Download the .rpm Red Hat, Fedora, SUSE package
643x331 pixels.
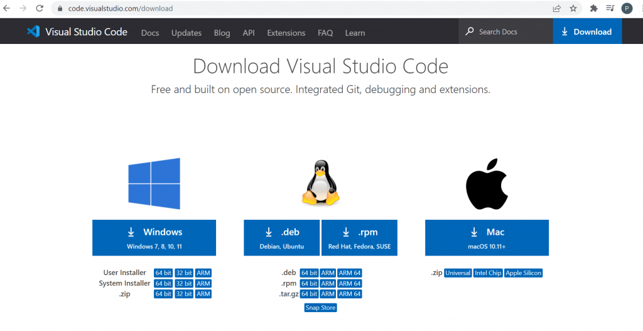click(359, 238)
